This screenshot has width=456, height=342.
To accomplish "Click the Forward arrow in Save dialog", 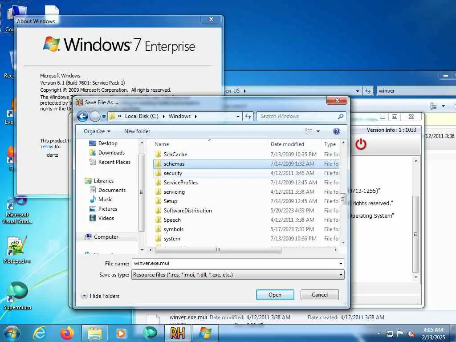I will click(95, 117).
